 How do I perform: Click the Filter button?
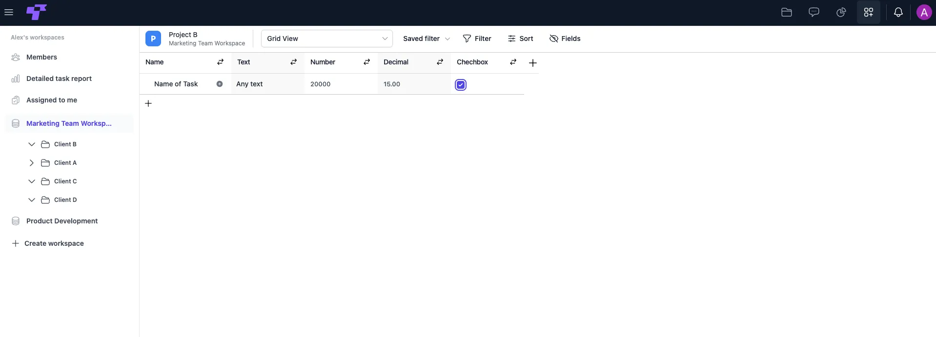(x=477, y=39)
